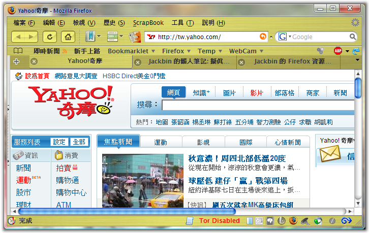This screenshot has height=233, width=369.
Task: Open the Google search engine selector
Action: click(285, 37)
